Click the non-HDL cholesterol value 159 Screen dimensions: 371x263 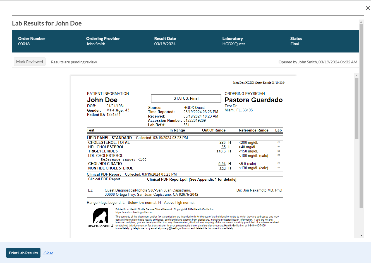[x=222, y=168]
